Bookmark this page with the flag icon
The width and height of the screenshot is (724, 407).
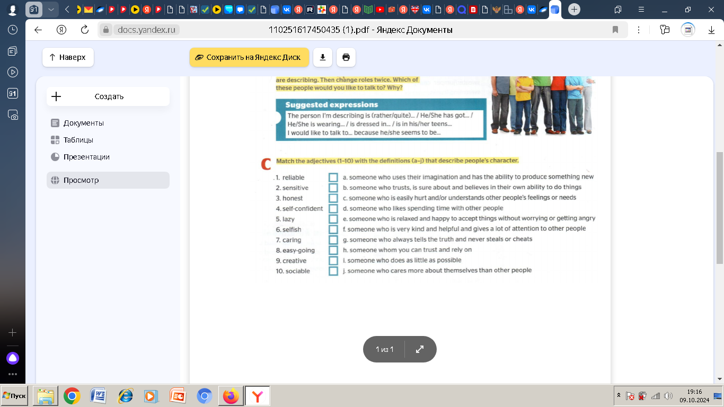pos(615,30)
